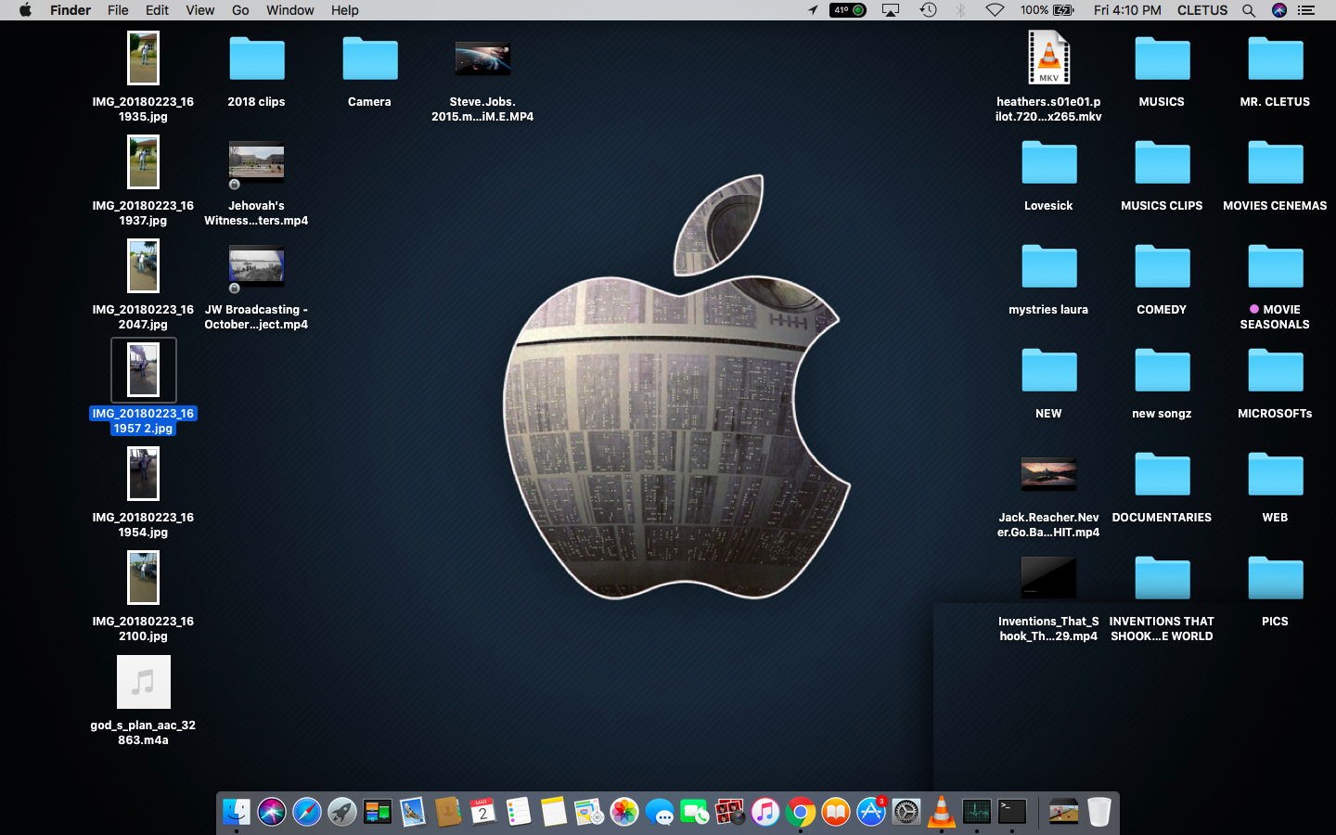The height and width of the screenshot is (835, 1336).
Task: Open the Help menu
Action: point(345,10)
